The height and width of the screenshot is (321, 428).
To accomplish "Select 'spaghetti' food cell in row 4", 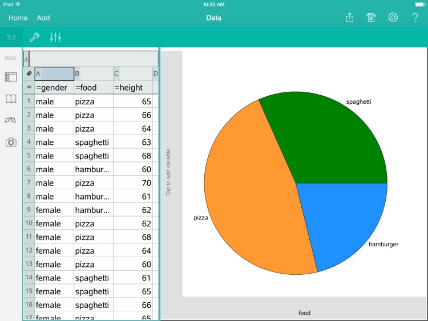I will coord(94,142).
